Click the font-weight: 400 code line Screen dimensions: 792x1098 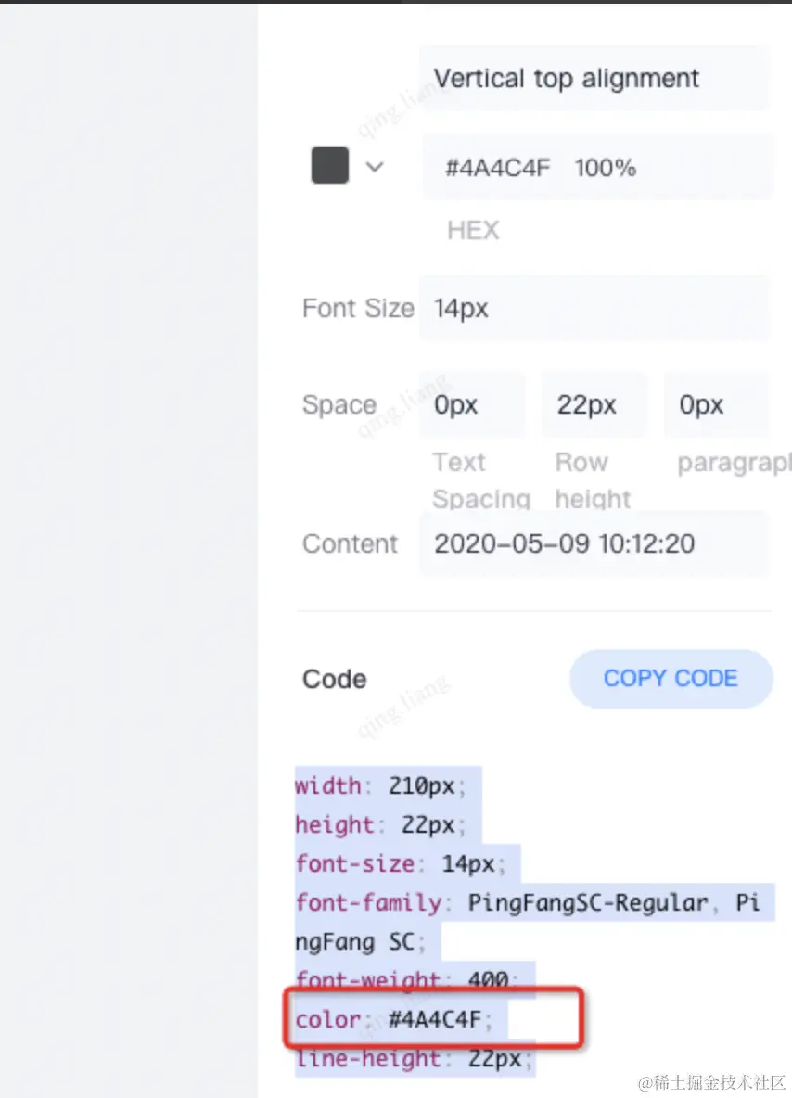[x=403, y=979]
